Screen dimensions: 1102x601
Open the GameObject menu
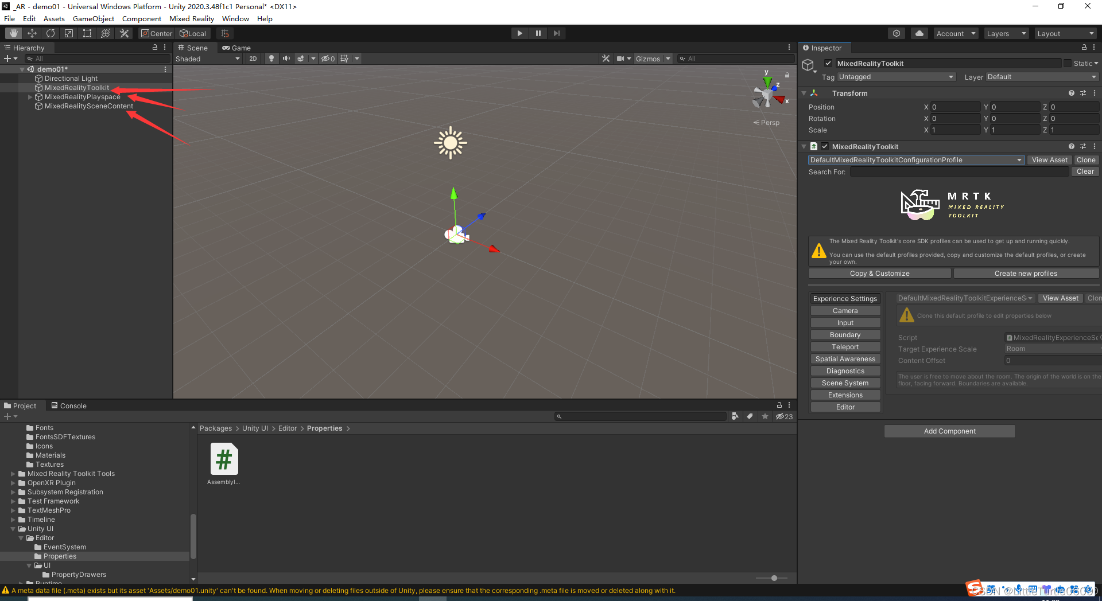(x=94, y=19)
